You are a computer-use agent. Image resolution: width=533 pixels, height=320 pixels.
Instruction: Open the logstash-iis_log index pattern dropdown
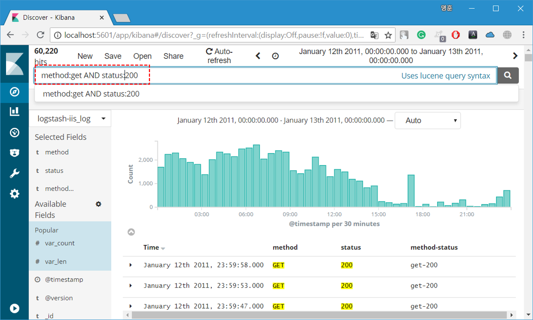[70, 118]
